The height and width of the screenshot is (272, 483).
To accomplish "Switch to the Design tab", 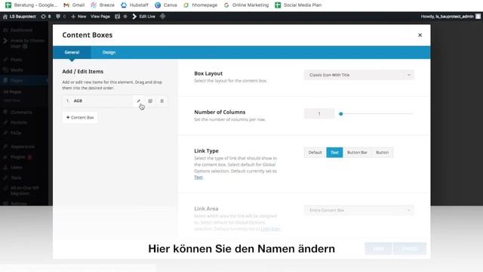I will [109, 52].
